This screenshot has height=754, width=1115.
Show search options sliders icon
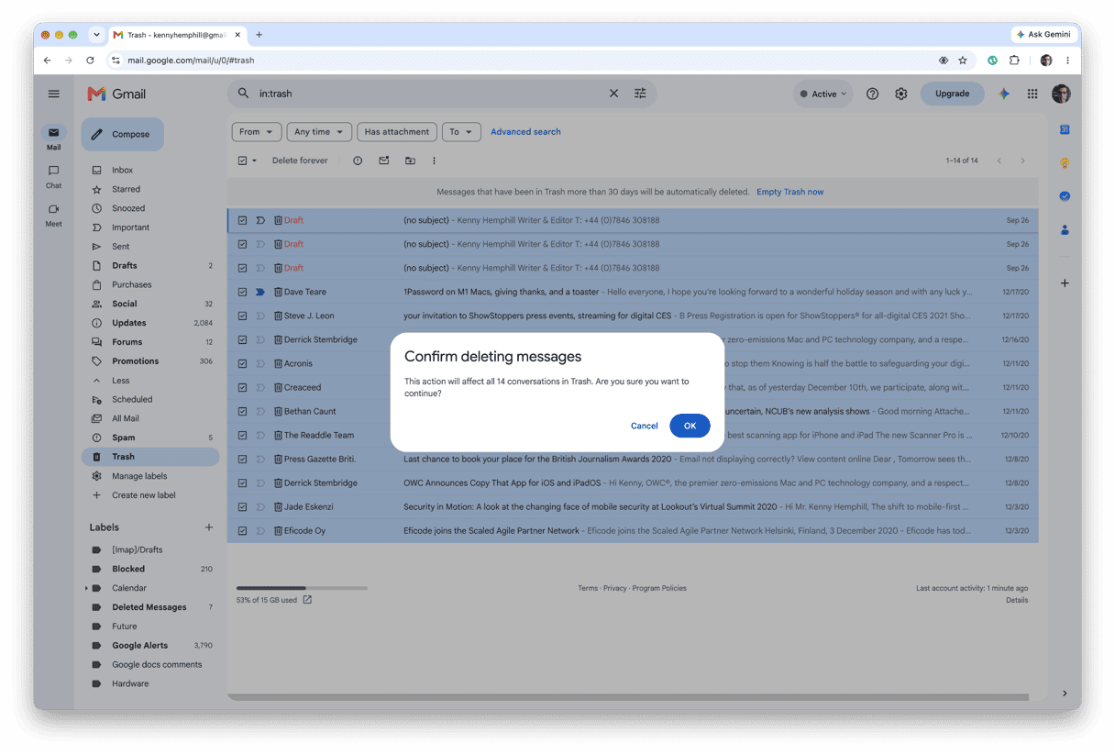click(641, 94)
